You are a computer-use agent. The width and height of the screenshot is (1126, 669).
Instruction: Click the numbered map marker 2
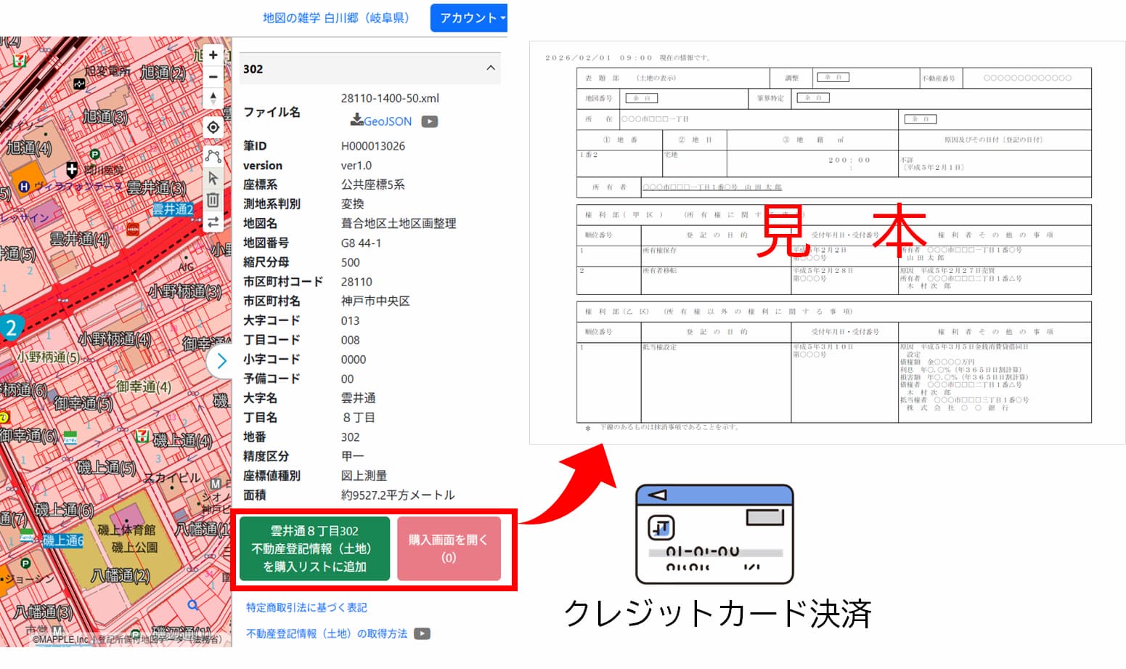tap(11, 328)
